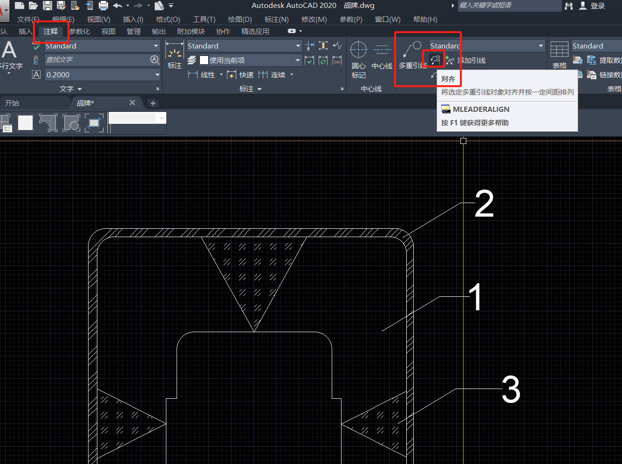Click the Undo arrow in quick access toolbar

pyautogui.click(x=117, y=6)
